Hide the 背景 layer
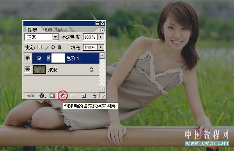Image resolution: width=234 pixels, height=151 pixels. (27, 69)
